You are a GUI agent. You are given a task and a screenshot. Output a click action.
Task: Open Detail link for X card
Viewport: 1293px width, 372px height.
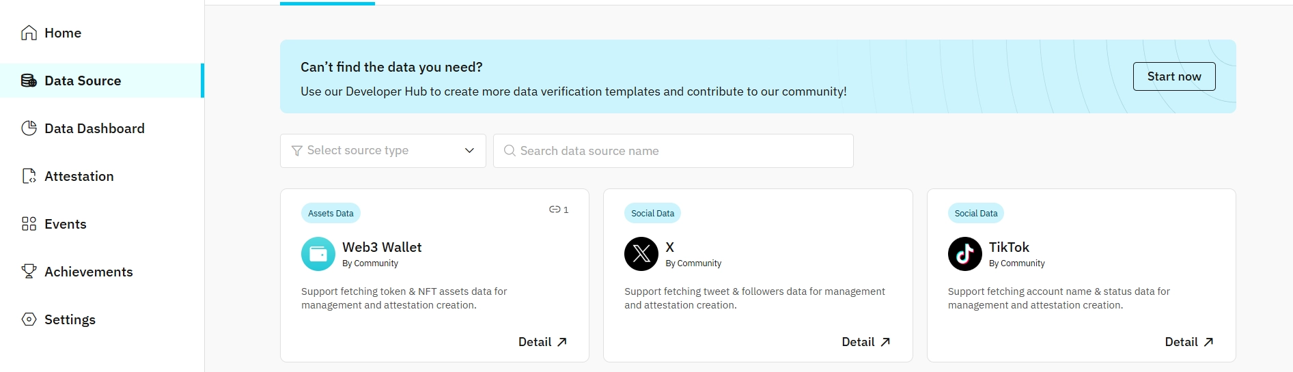tap(865, 342)
